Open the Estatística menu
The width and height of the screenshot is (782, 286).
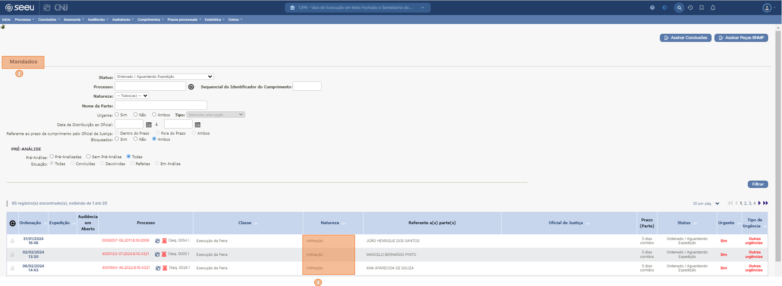click(215, 20)
